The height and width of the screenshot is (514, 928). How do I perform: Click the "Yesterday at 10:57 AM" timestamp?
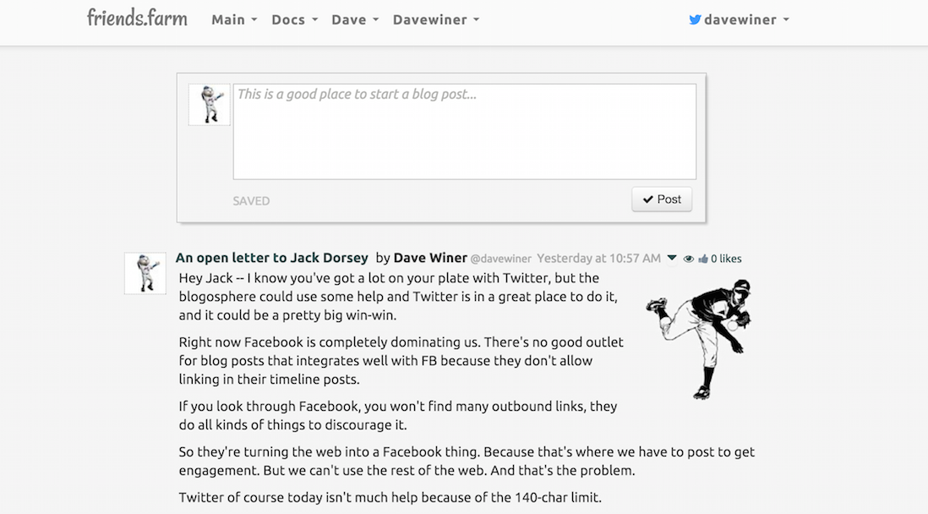(598, 259)
